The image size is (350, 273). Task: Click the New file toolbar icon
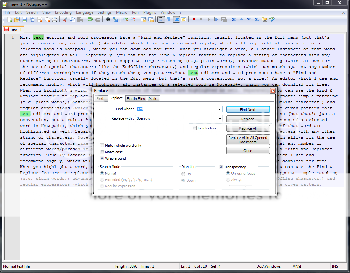[10, 20]
